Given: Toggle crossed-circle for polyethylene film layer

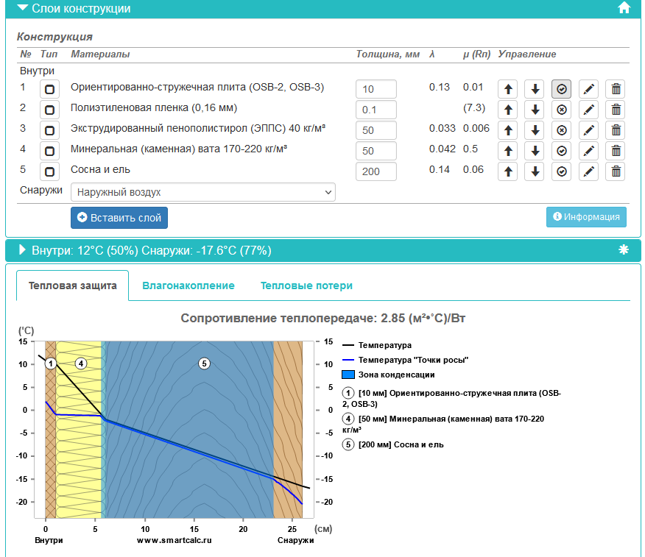Looking at the screenshot, I should pyautogui.click(x=562, y=110).
